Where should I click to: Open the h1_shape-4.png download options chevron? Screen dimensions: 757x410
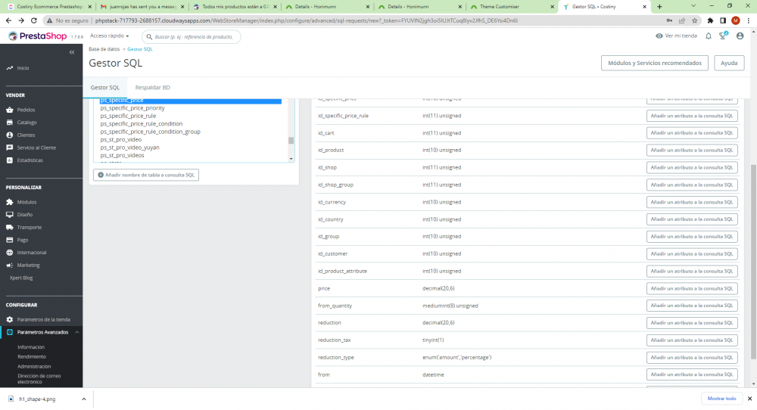click(x=83, y=399)
